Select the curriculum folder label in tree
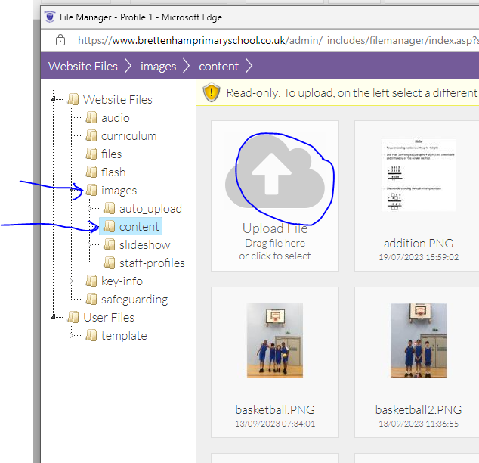 [129, 135]
